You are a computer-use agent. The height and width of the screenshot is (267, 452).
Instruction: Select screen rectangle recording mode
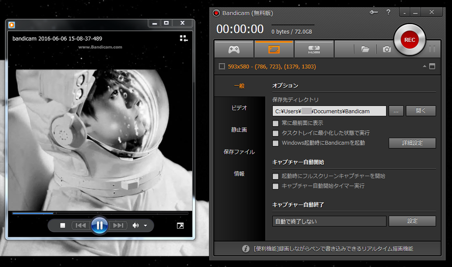tap(274, 49)
